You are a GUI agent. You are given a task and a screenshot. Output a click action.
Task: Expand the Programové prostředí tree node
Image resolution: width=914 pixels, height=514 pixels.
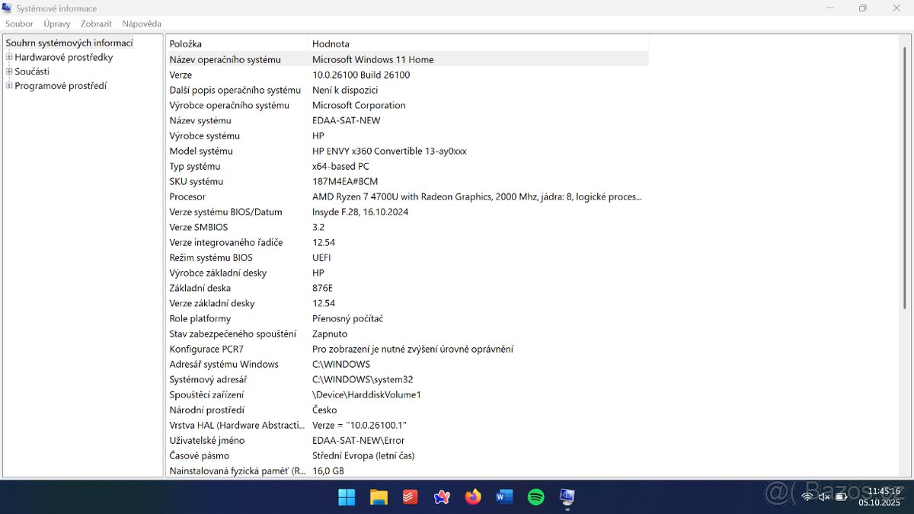tap(10, 85)
